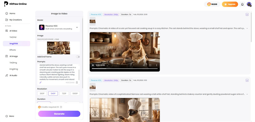Click the My Creations folder icon

[x=6, y=20]
